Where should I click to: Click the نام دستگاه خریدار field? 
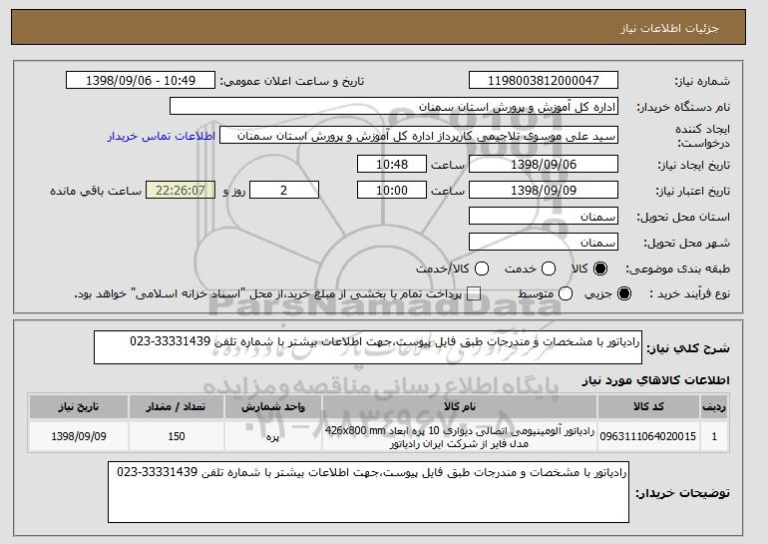click(394, 107)
